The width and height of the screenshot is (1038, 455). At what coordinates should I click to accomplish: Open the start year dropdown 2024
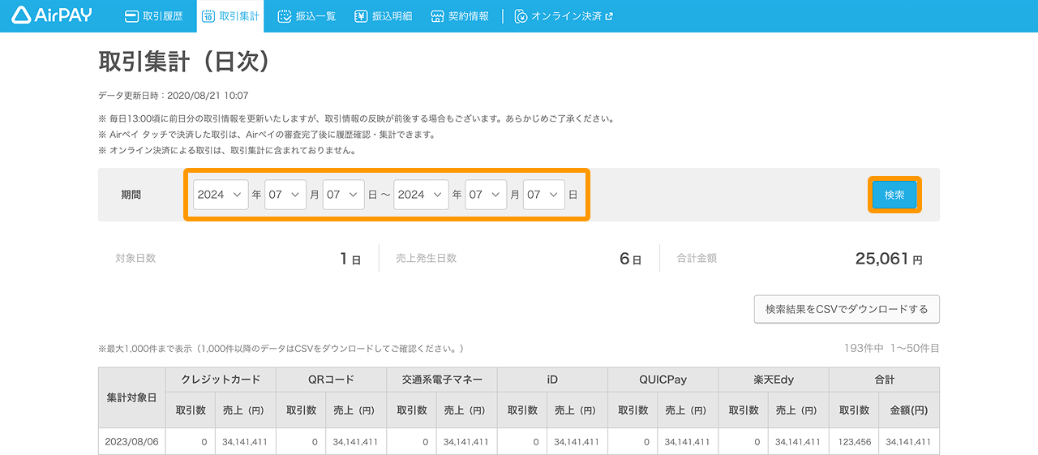pyautogui.click(x=221, y=195)
